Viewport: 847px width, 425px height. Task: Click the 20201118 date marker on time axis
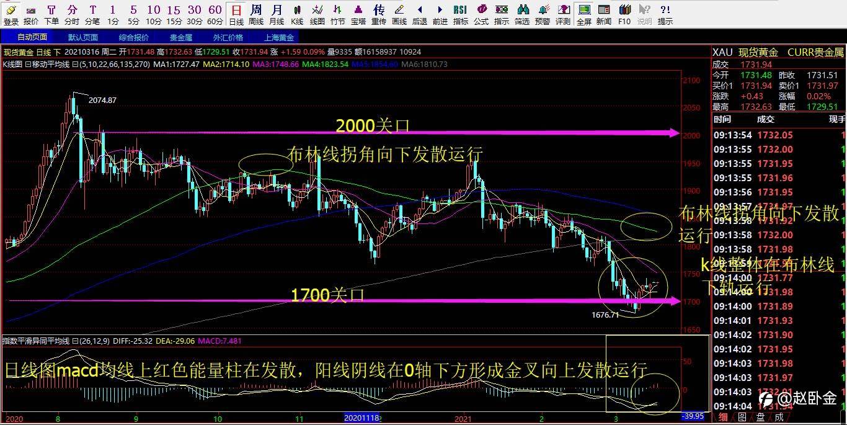click(361, 419)
